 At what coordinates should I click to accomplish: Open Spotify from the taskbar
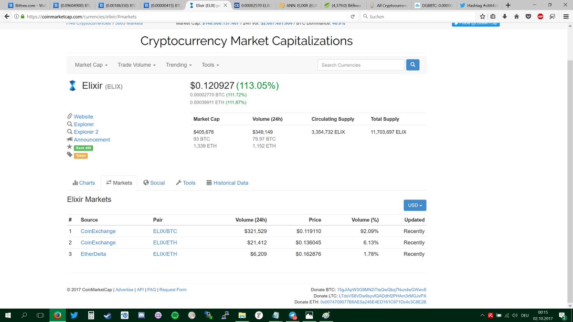point(175,315)
